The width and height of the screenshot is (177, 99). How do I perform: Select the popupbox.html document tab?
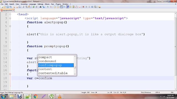pyautogui.click(x=7, y=10)
